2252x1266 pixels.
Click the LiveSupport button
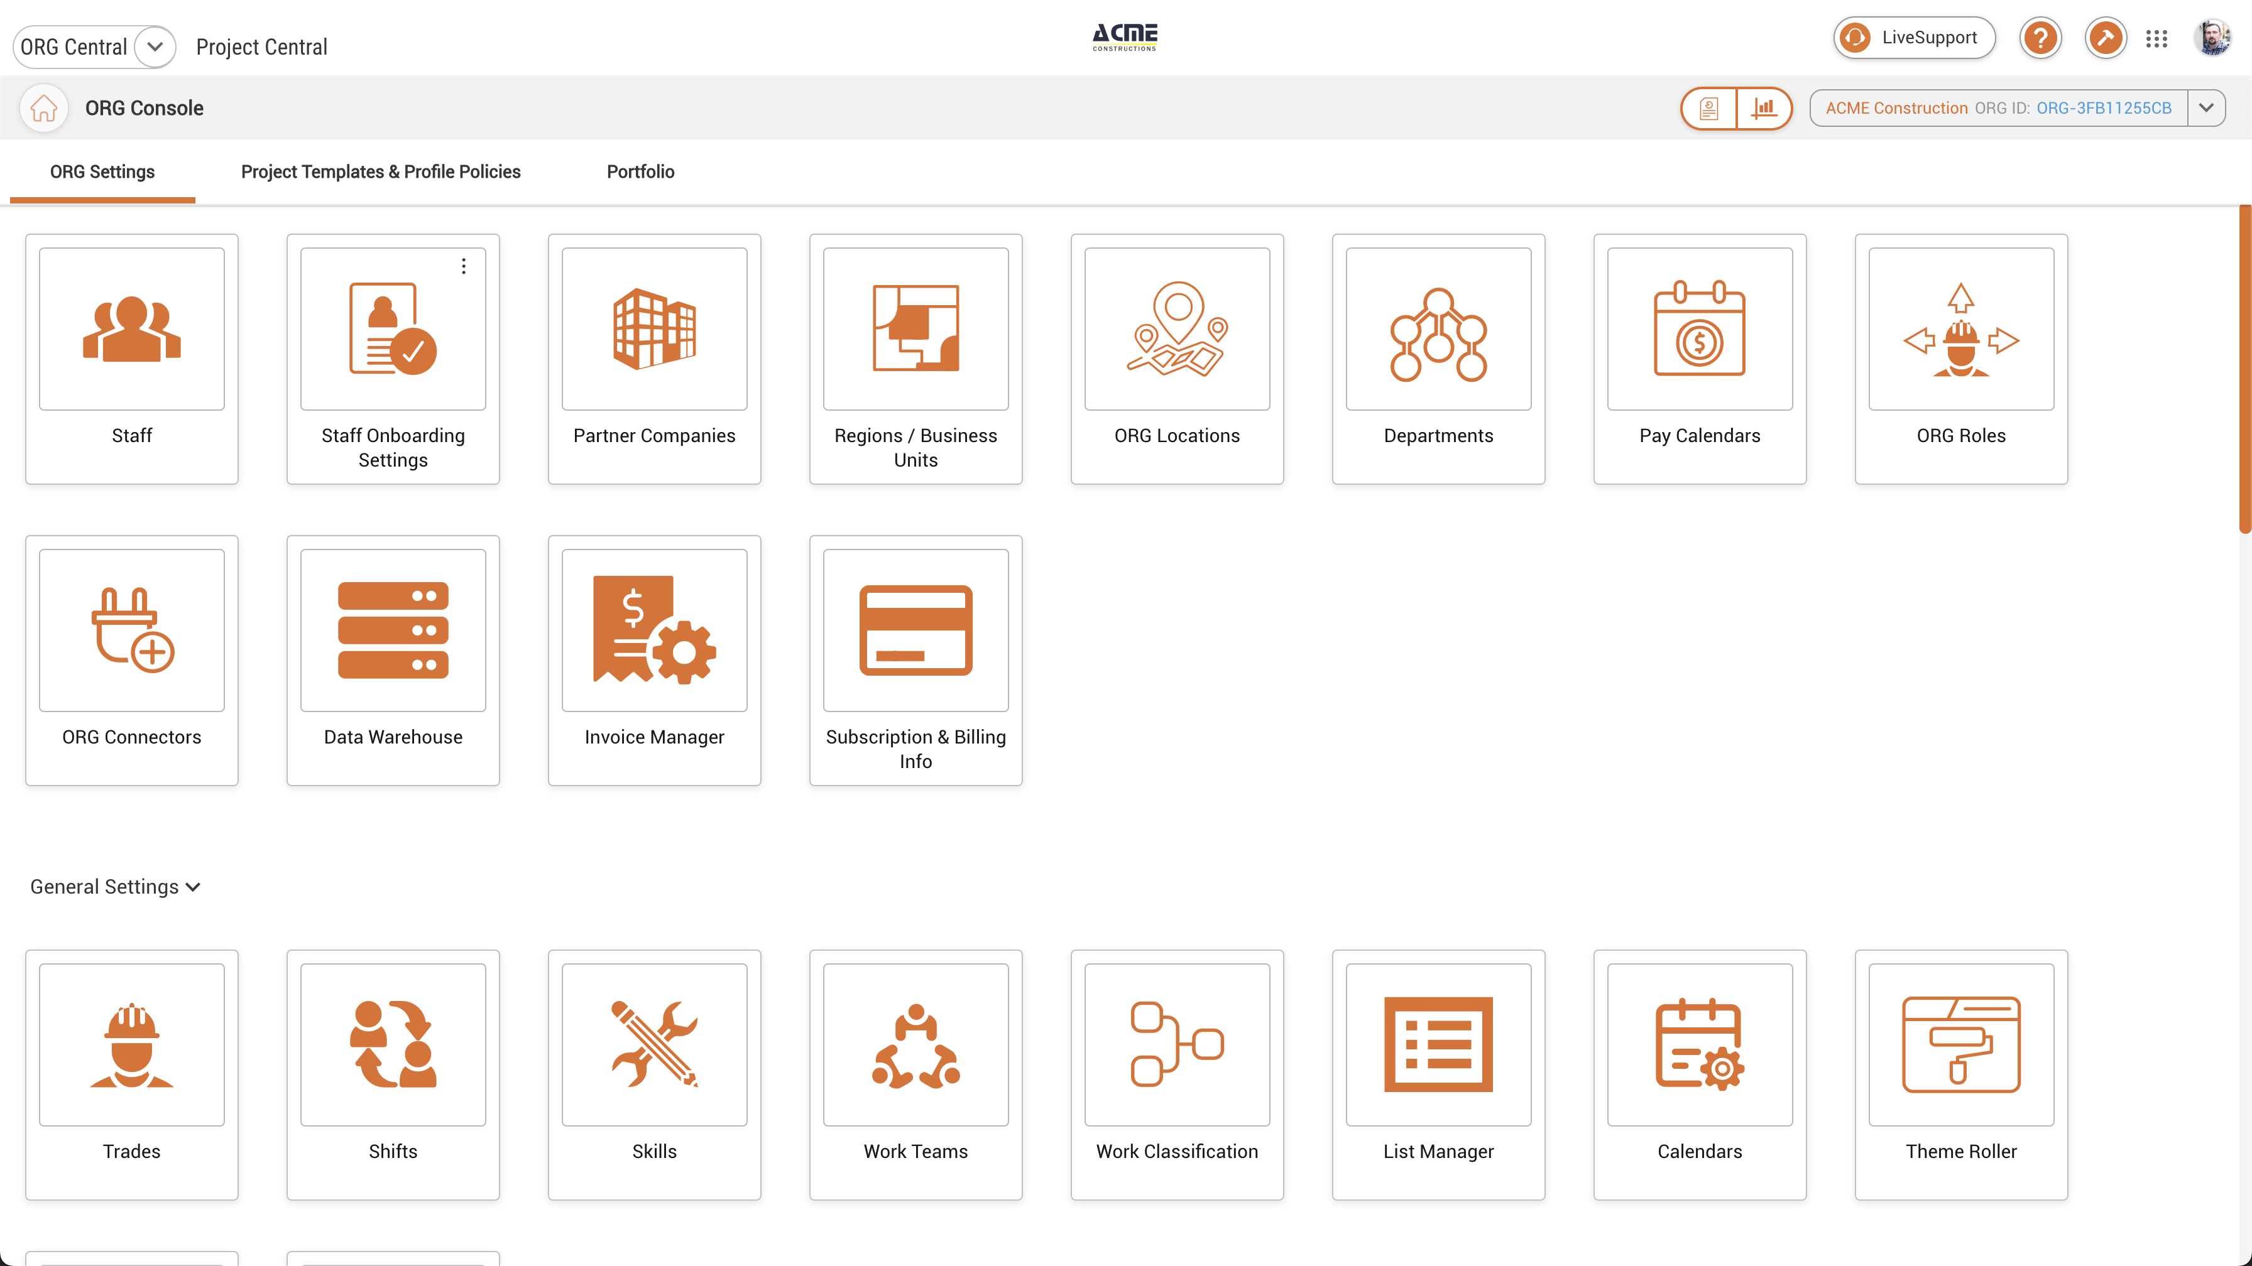point(1914,38)
